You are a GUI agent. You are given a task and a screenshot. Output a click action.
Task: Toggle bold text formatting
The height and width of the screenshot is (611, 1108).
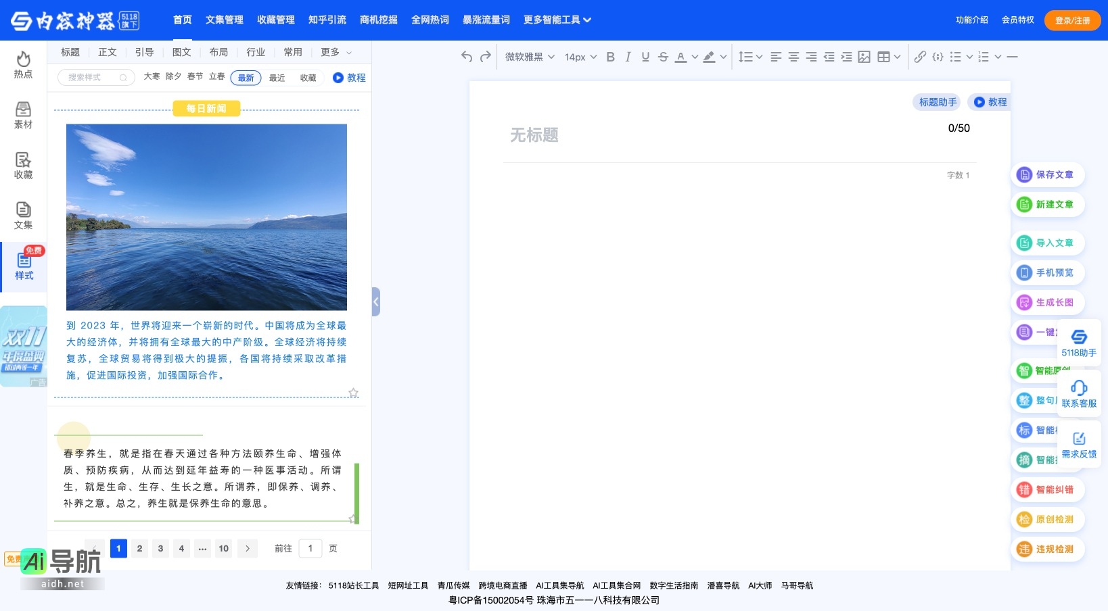click(x=610, y=57)
